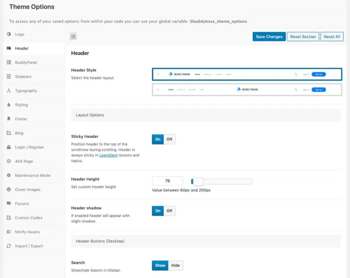The image size is (350, 278).
Task: Click the Logo section icon in sidebar
Action: tap(9, 34)
